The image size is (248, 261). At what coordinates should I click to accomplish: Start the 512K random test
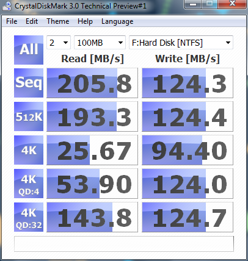pos(29,116)
